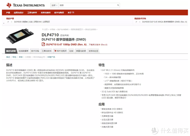The image size is (190, 136).
Task: Jump to the 伴随产品 anchor link
Action: click(51, 57)
